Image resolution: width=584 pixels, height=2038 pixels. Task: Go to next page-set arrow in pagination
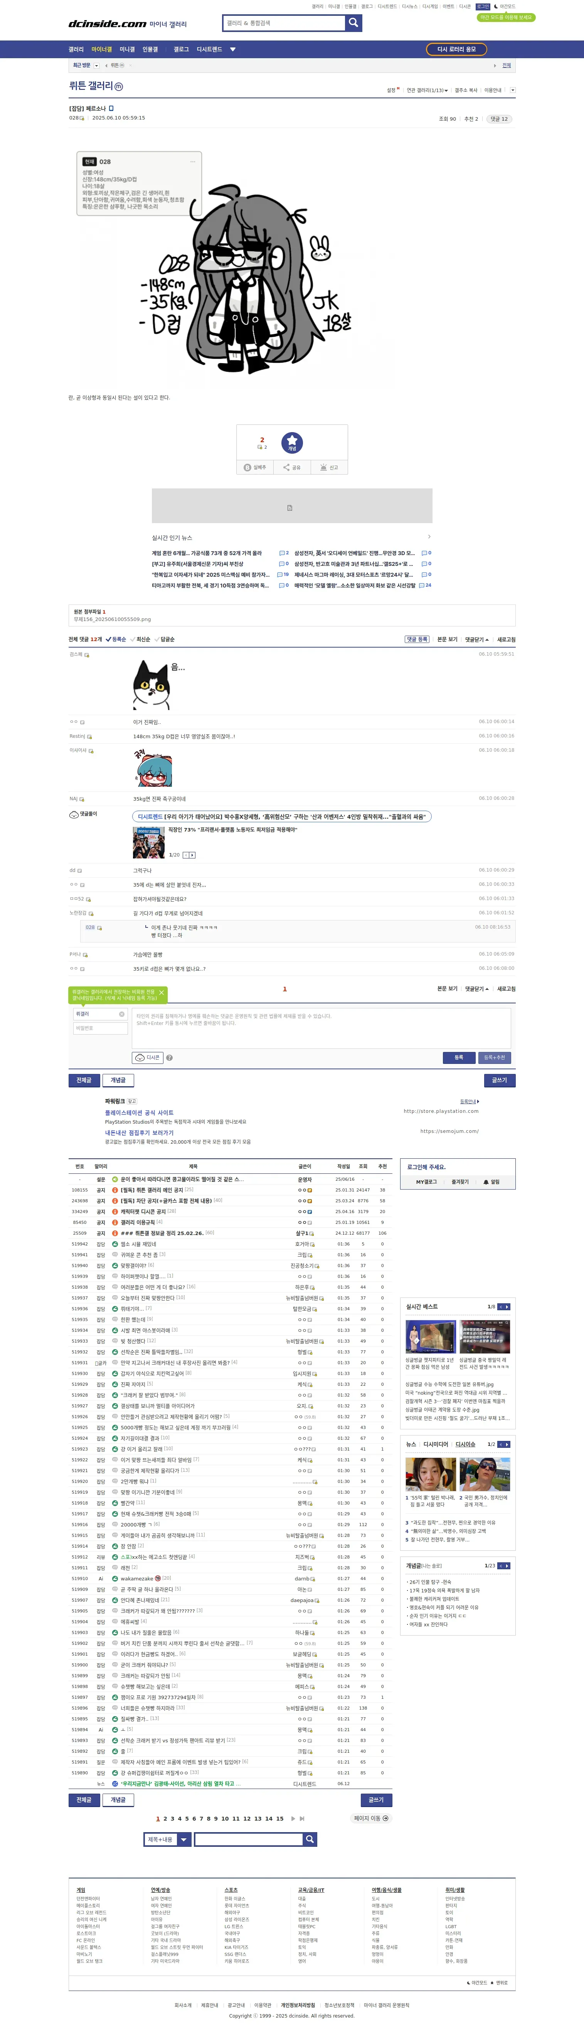tap(293, 1818)
